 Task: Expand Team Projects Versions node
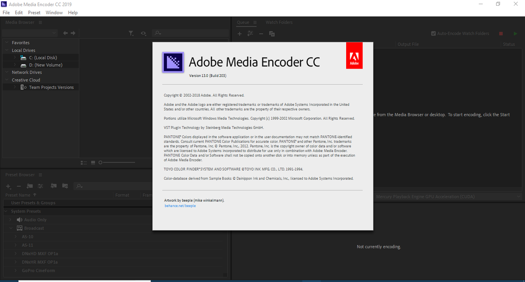click(15, 87)
